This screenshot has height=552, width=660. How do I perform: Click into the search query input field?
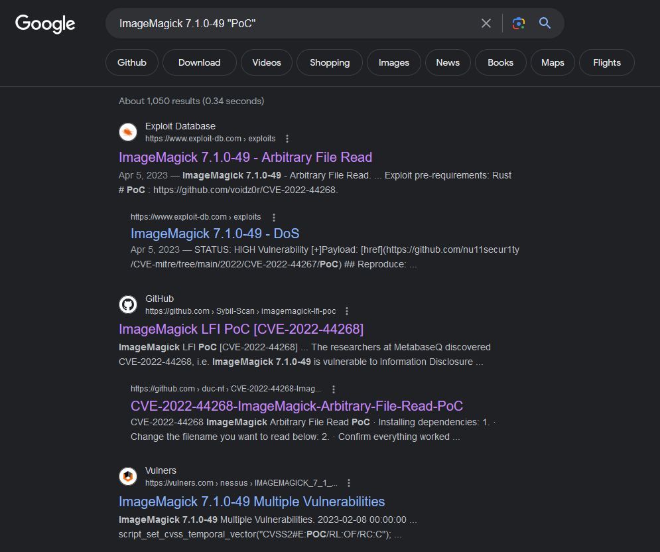click(295, 24)
